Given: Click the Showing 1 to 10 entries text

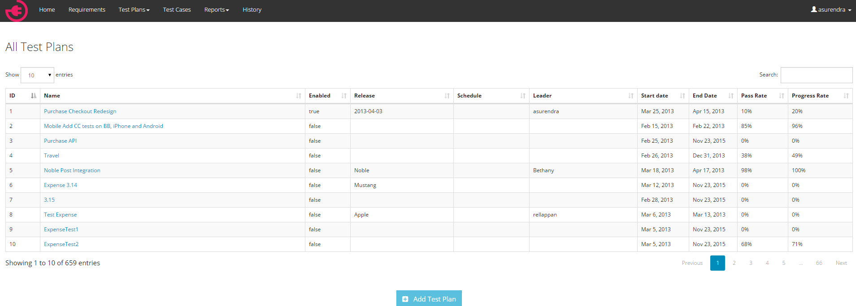Looking at the screenshot, I should click(x=52, y=263).
